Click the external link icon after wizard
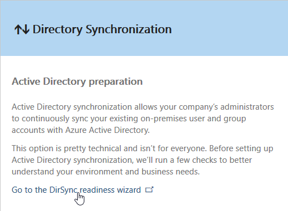Screen dimensions: 288x211 click(x=149, y=189)
